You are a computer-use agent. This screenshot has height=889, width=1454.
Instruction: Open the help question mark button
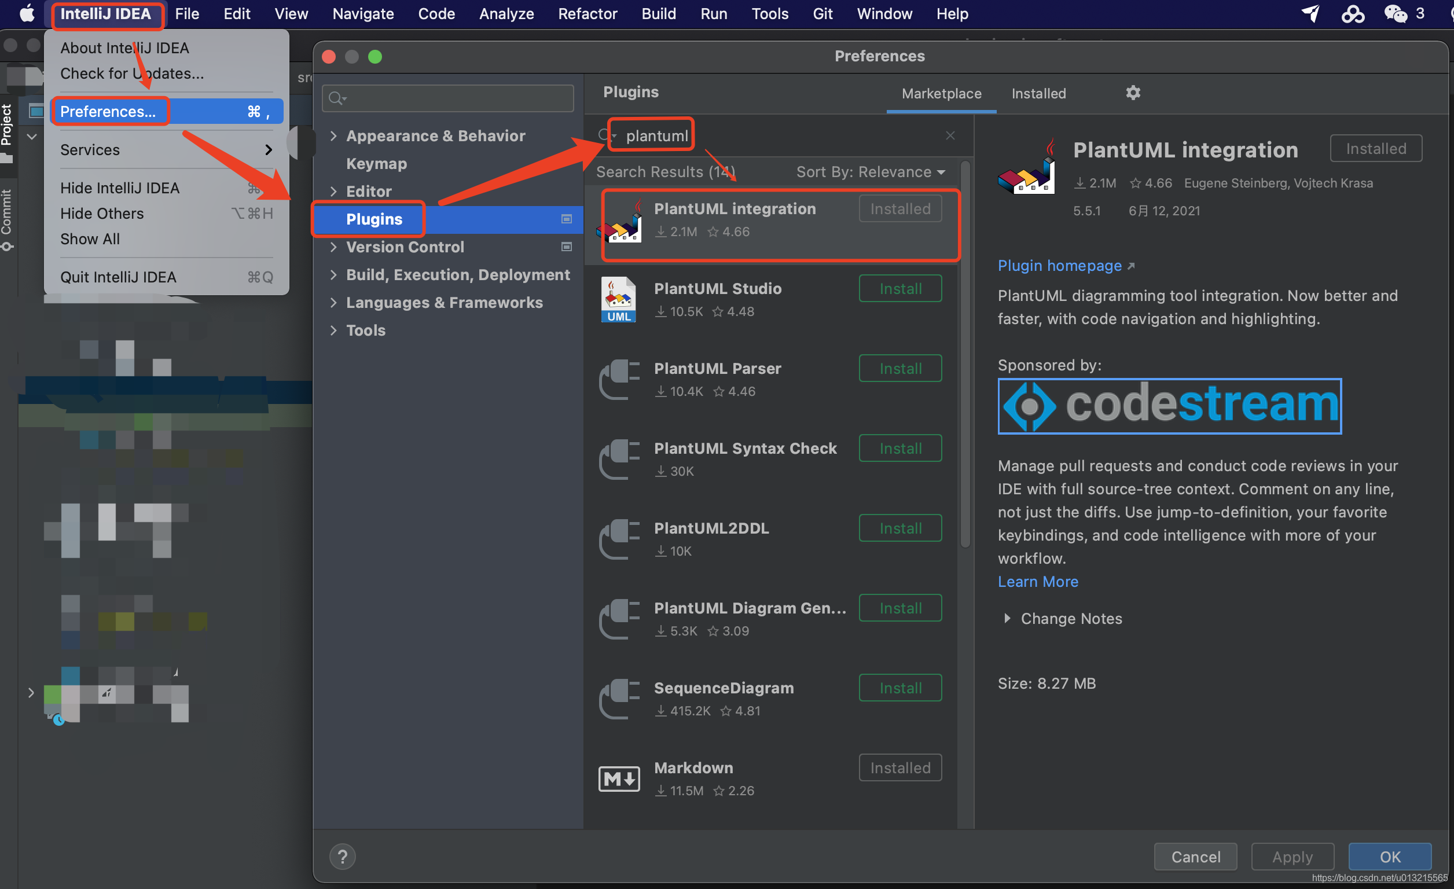tap(342, 856)
